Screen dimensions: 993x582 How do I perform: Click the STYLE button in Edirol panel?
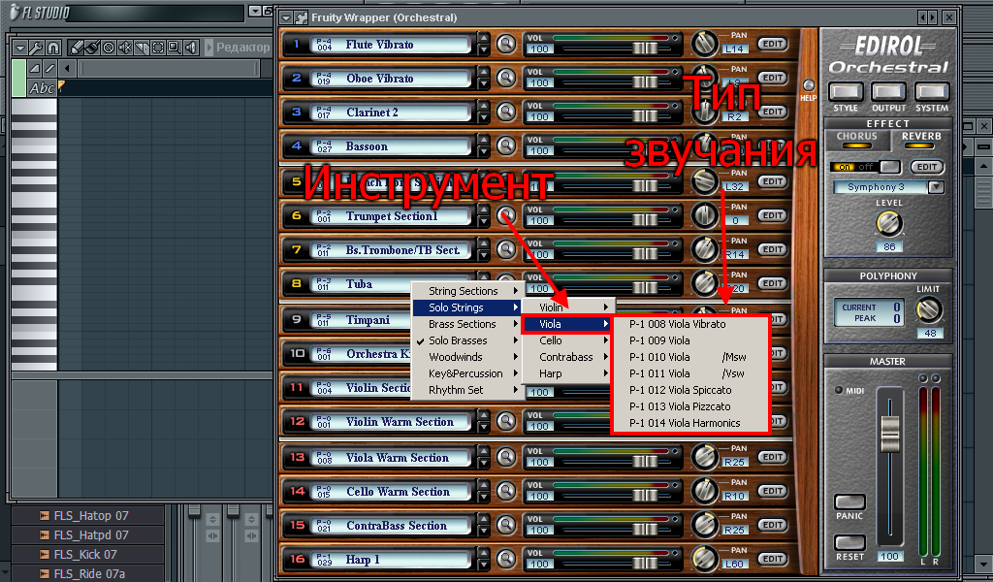[846, 92]
